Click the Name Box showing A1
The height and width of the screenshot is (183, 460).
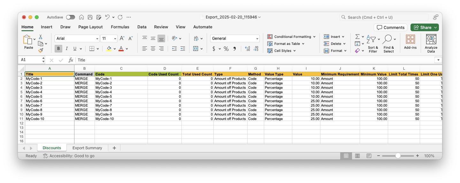[30, 60]
